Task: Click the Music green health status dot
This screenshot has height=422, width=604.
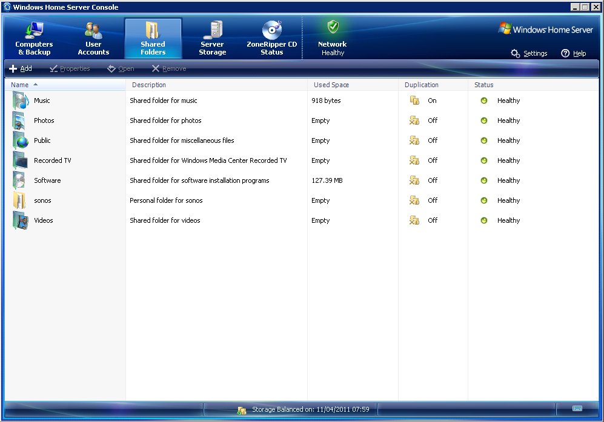Action: click(484, 101)
